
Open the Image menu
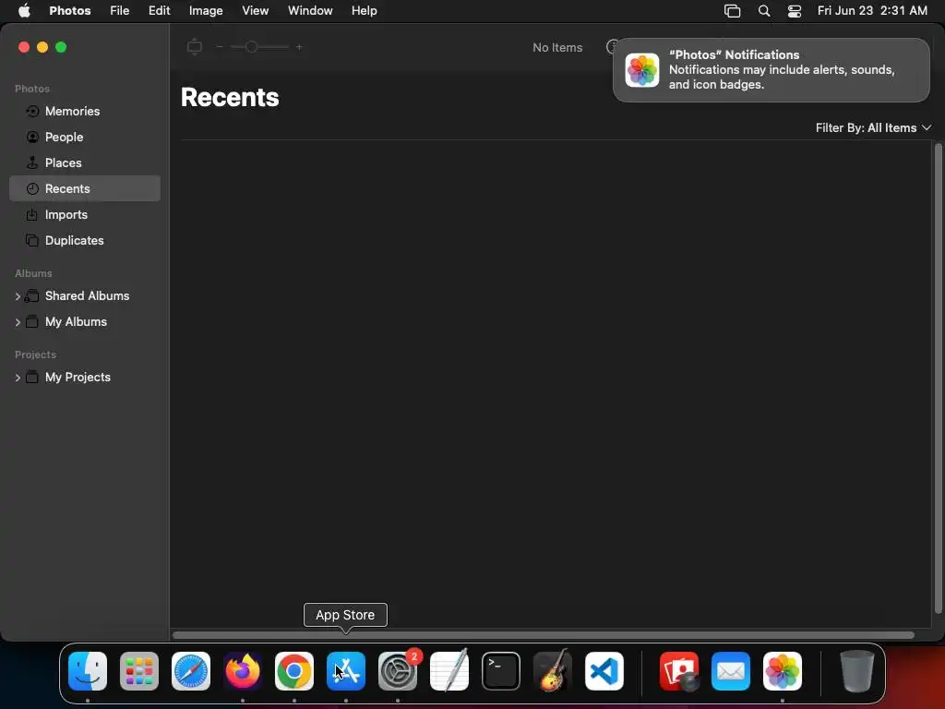tap(206, 11)
